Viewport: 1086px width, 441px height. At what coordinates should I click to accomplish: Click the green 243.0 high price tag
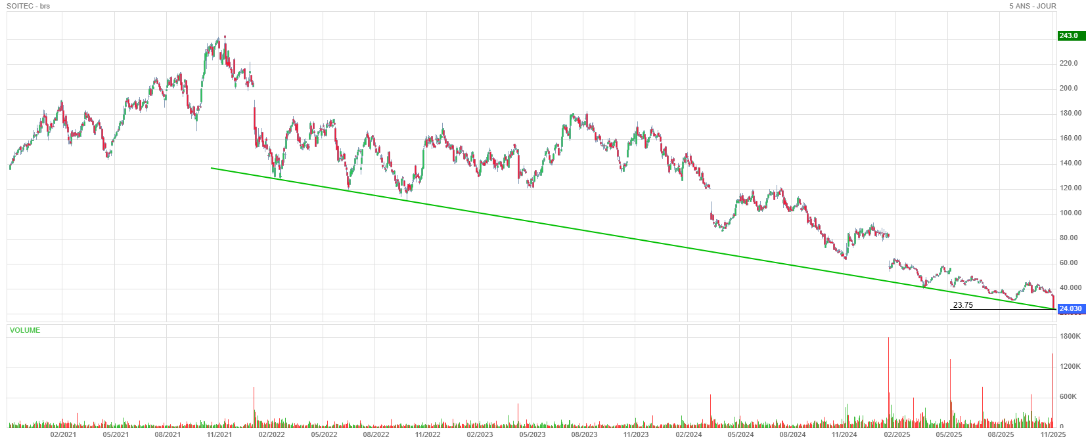click(1071, 35)
